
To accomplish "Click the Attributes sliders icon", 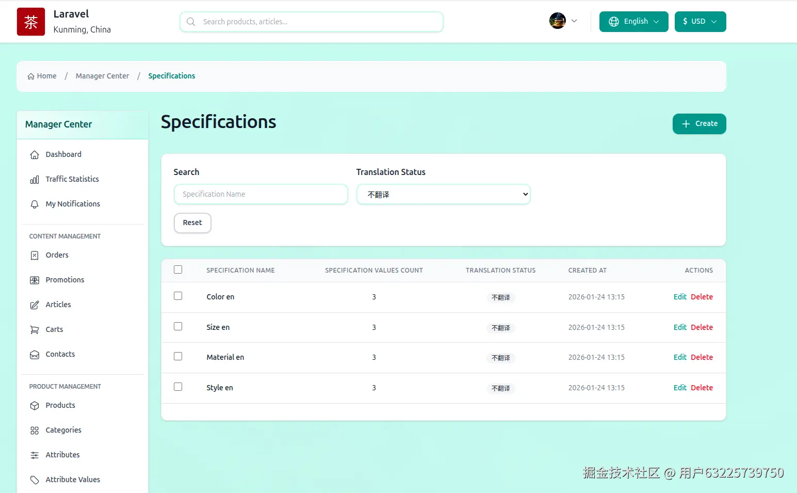I will point(35,455).
